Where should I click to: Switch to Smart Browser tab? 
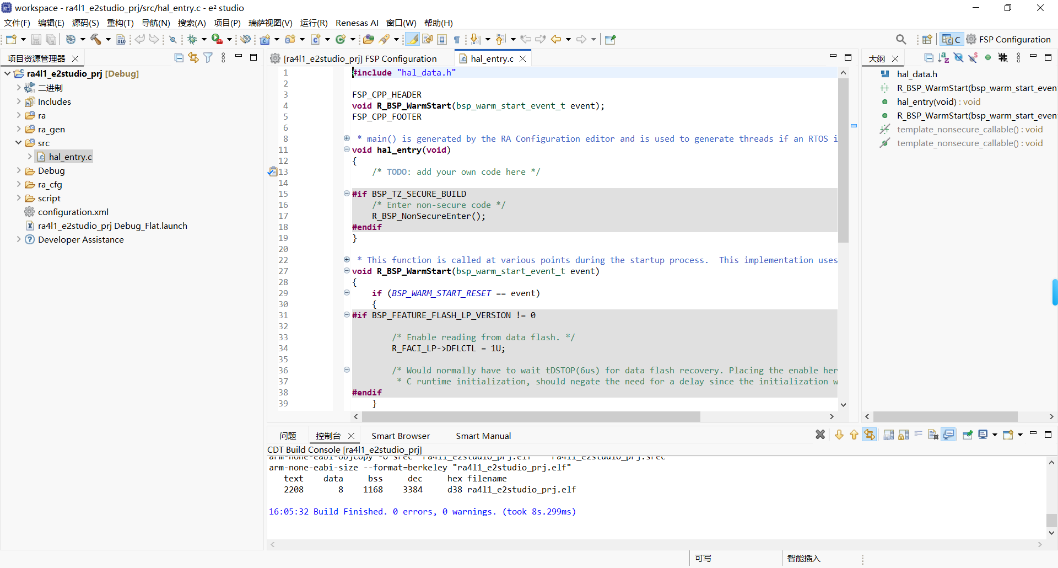[401, 436]
